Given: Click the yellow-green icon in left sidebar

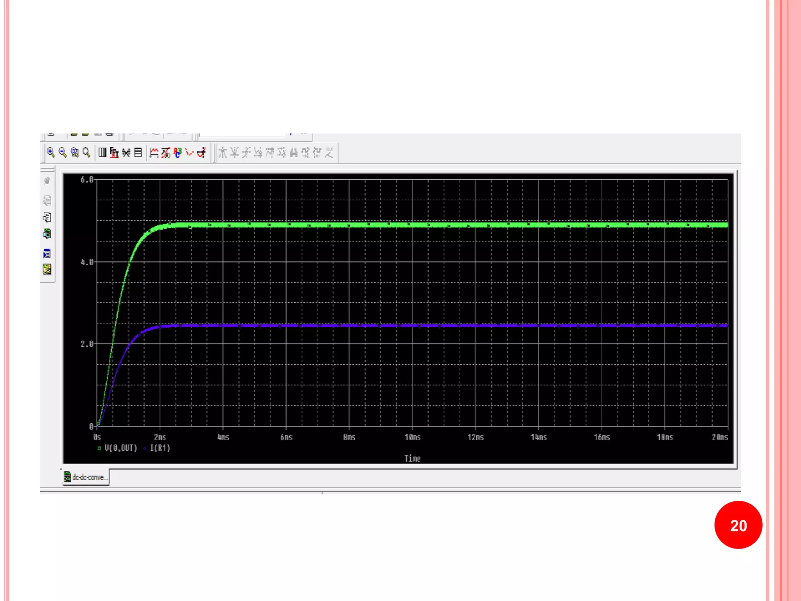Looking at the screenshot, I should click(x=47, y=269).
